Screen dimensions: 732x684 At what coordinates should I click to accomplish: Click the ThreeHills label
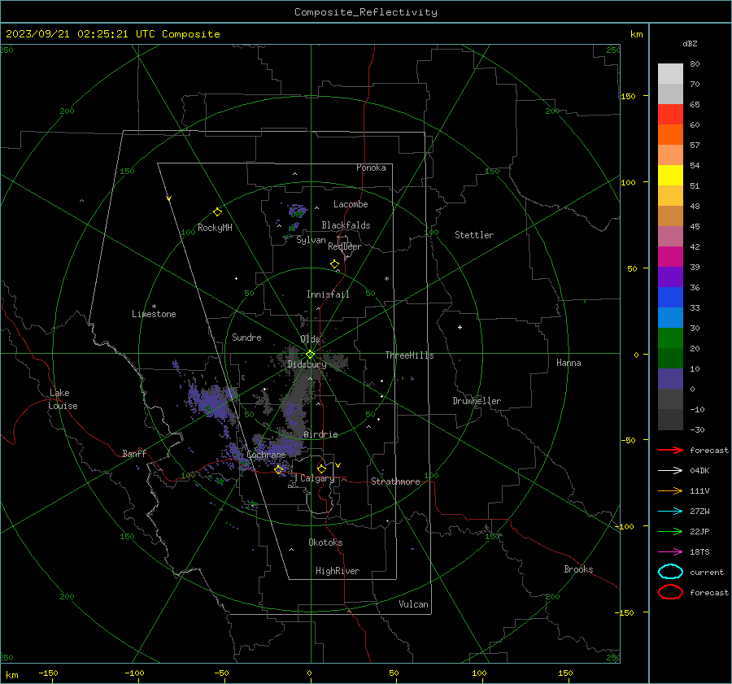[409, 355]
